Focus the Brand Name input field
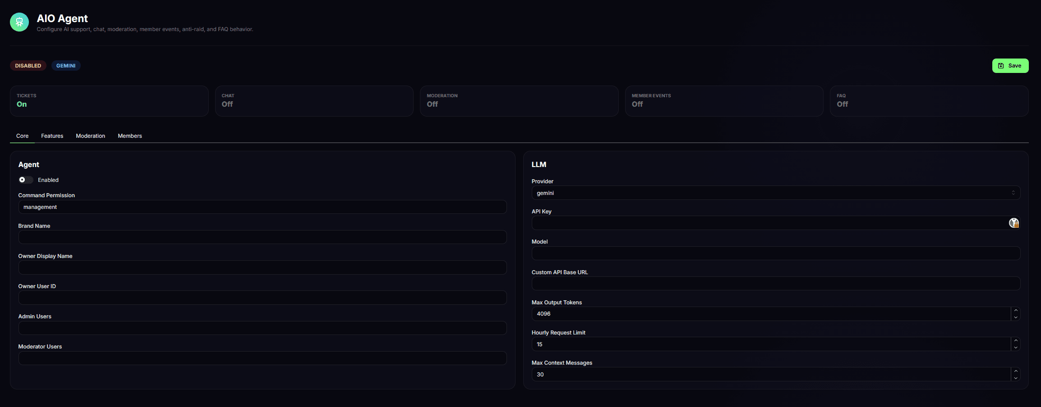 [263, 237]
